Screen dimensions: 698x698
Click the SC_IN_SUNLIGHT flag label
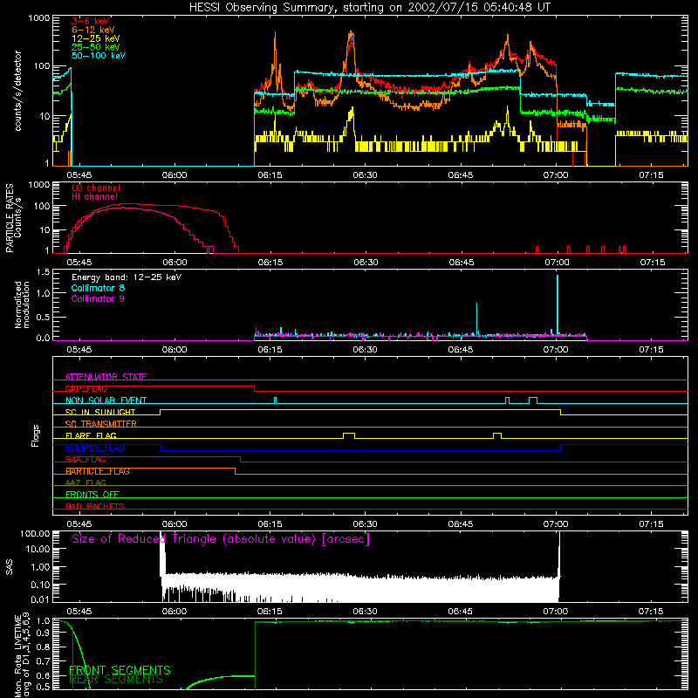[100, 412]
